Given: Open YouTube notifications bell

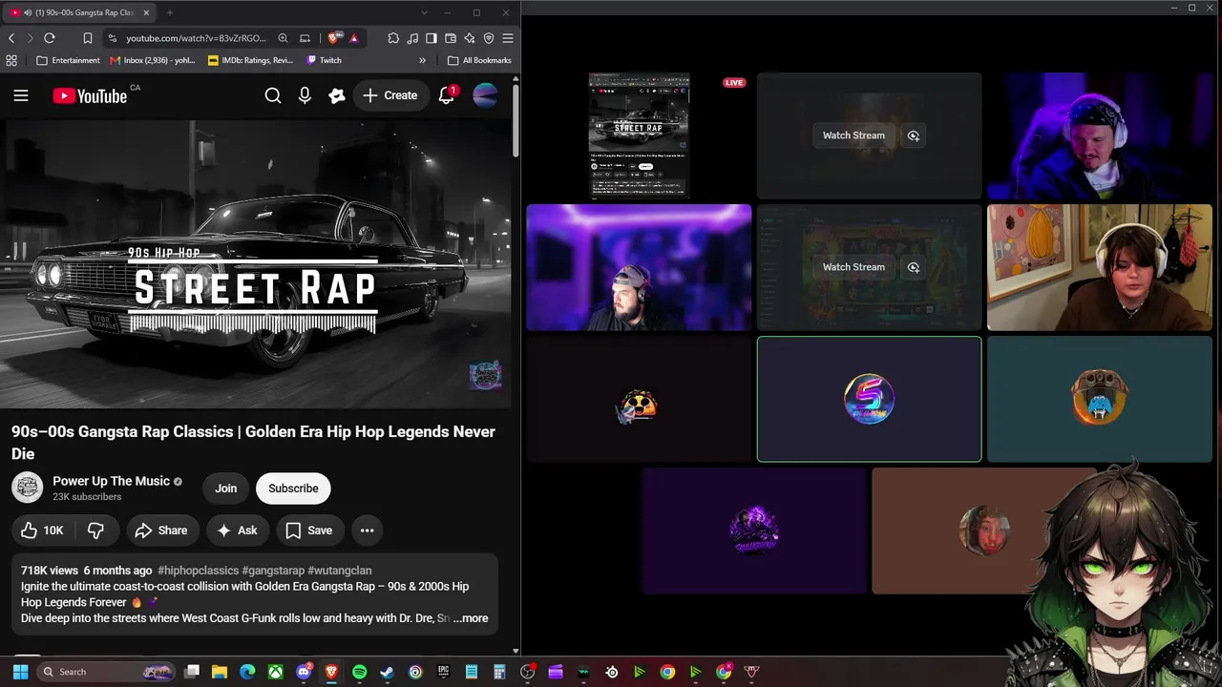Looking at the screenshot, I should tap(447, 95).
